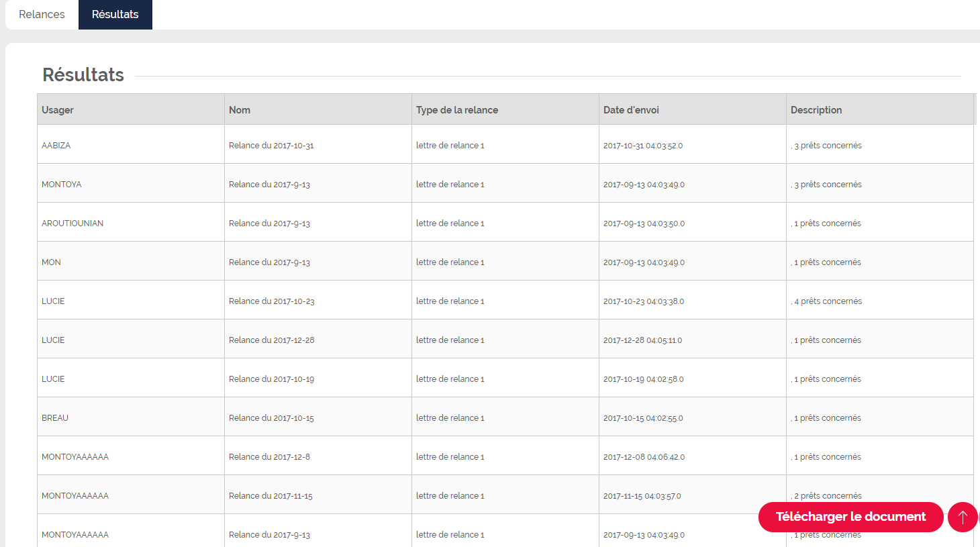Viewport: 980px width, 547px height.
Task: Click lettre de relance 1 in AABIZA row
Action: point(450,146)
